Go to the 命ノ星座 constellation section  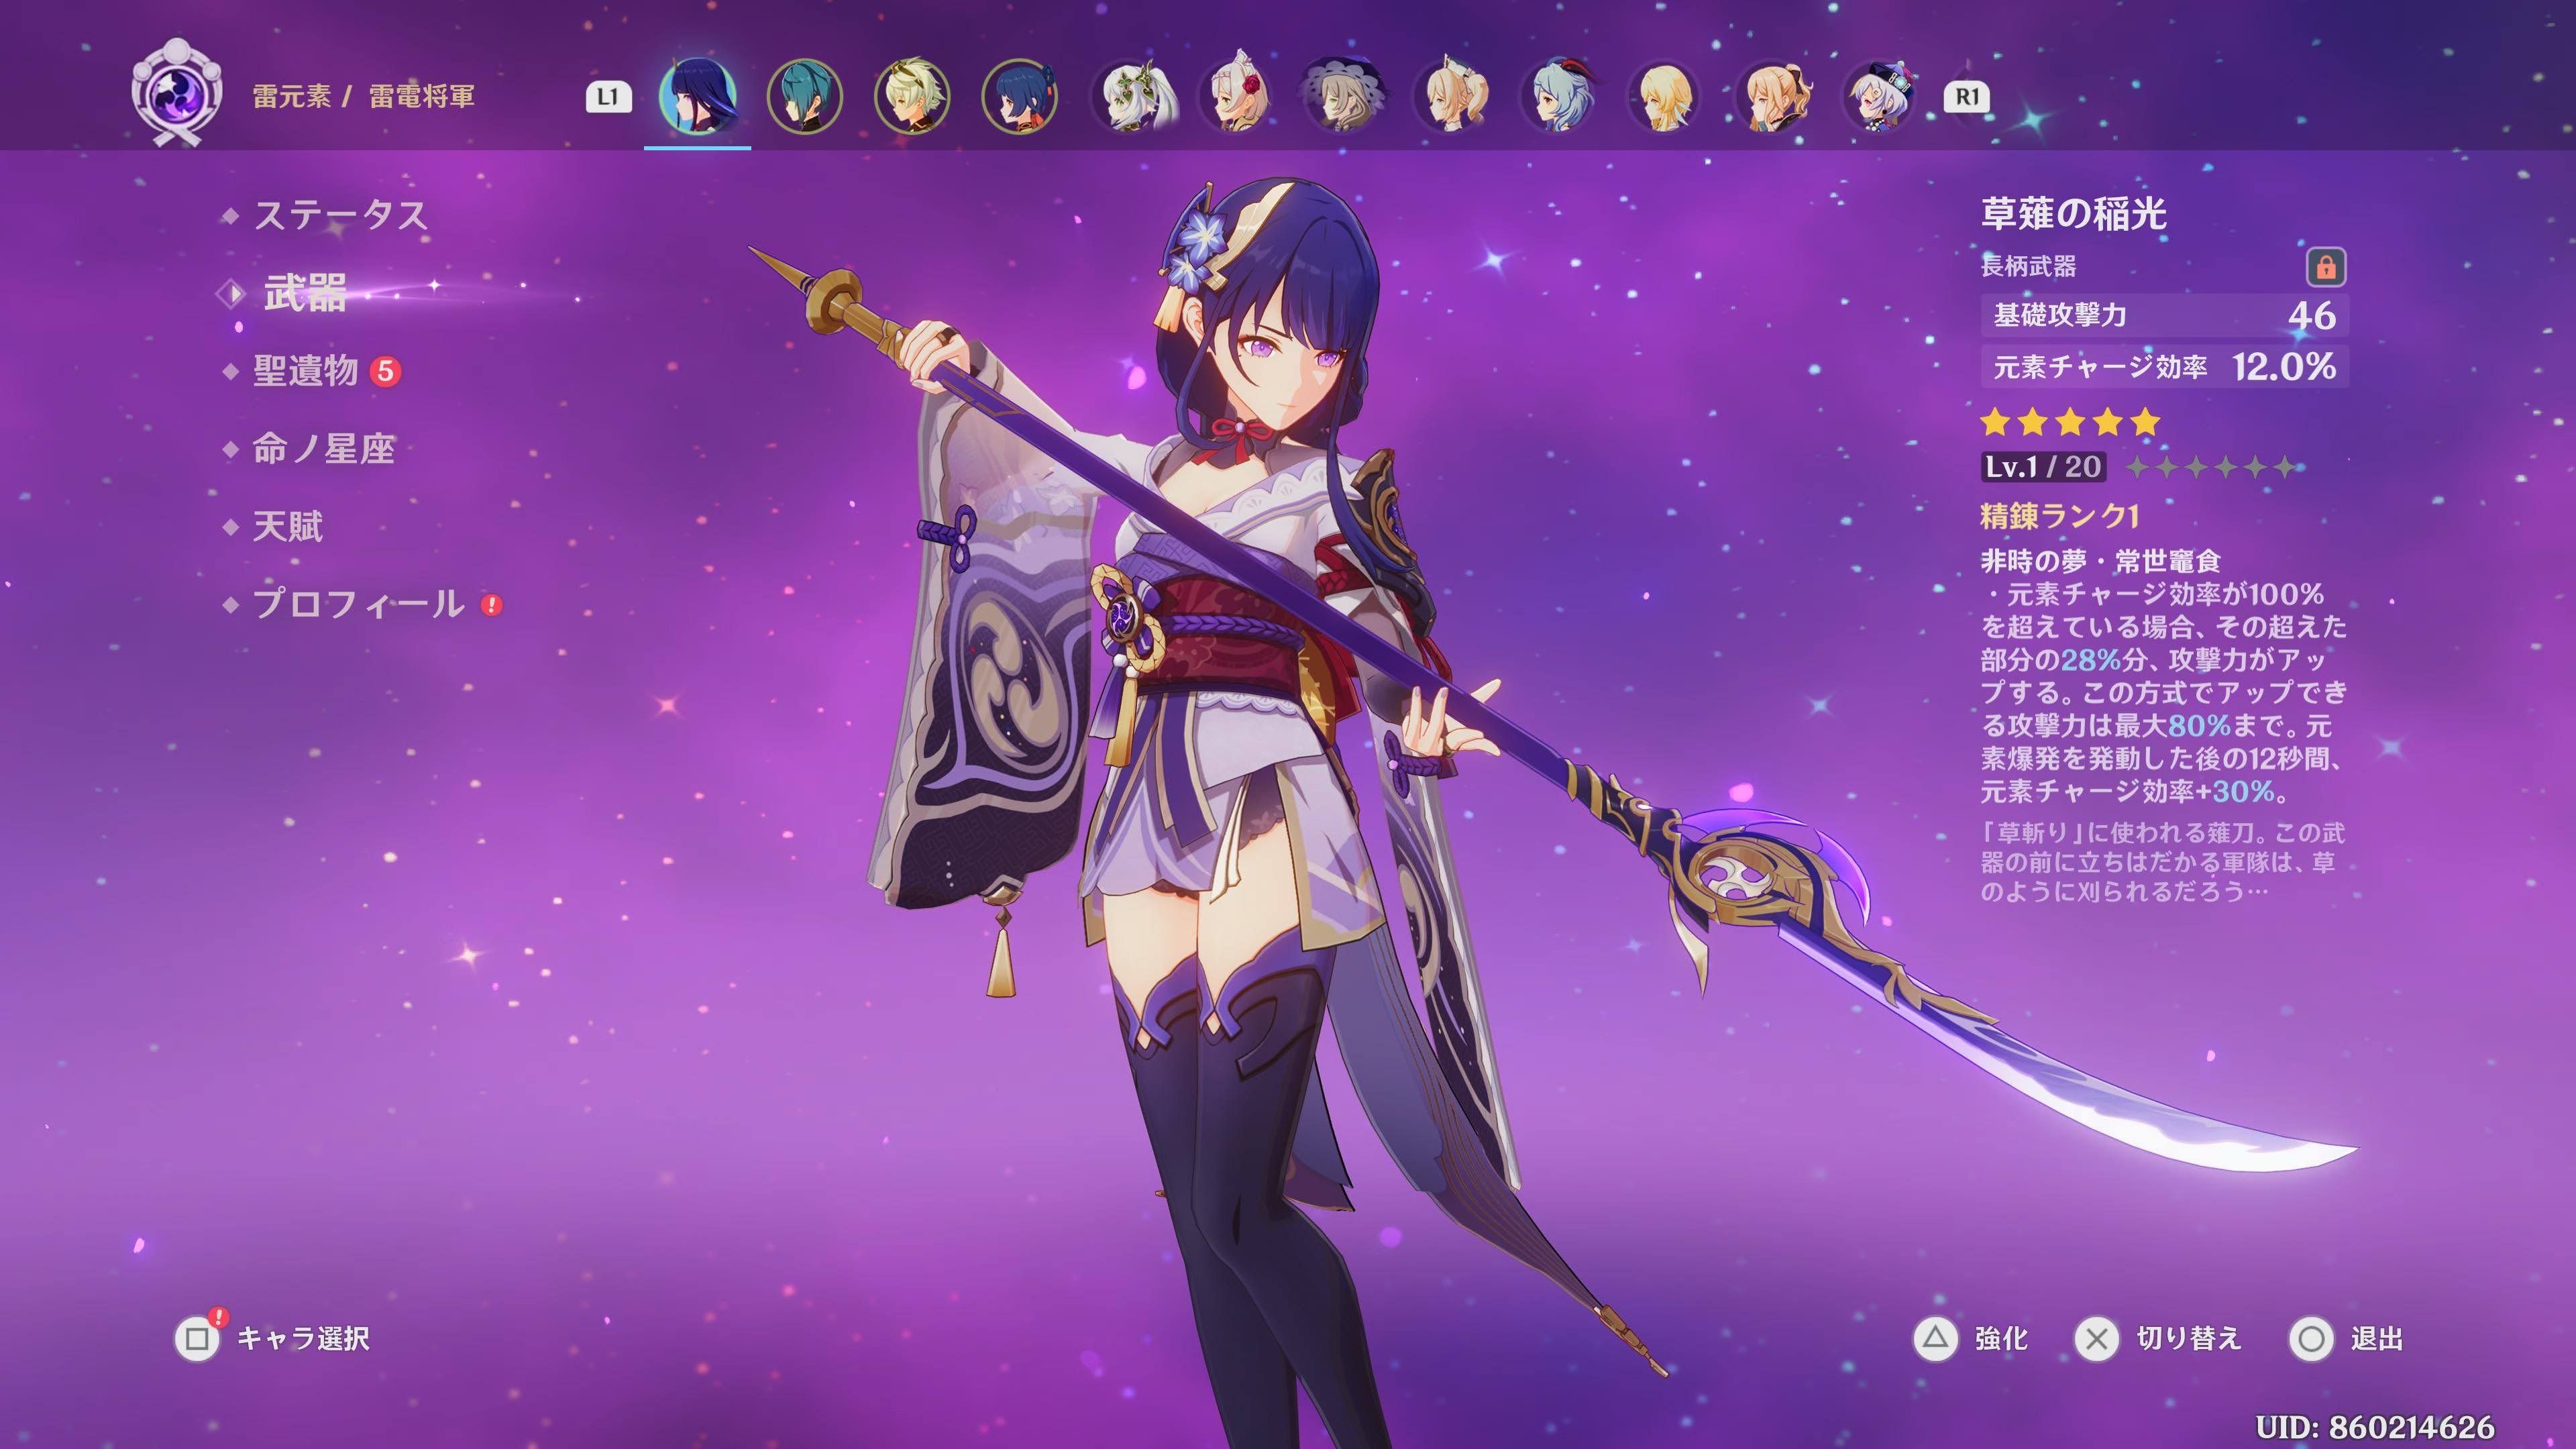tap(323, 449)
